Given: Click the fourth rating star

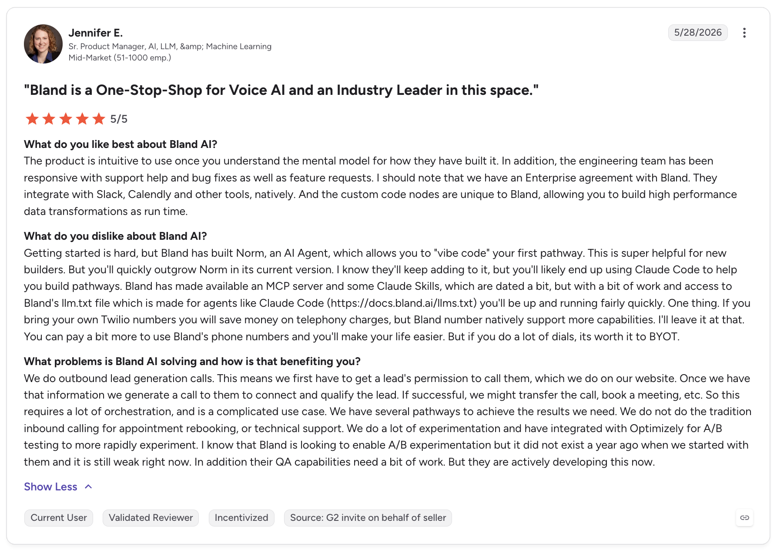Looking at the screenshot, I should click(x=82, y=118).
